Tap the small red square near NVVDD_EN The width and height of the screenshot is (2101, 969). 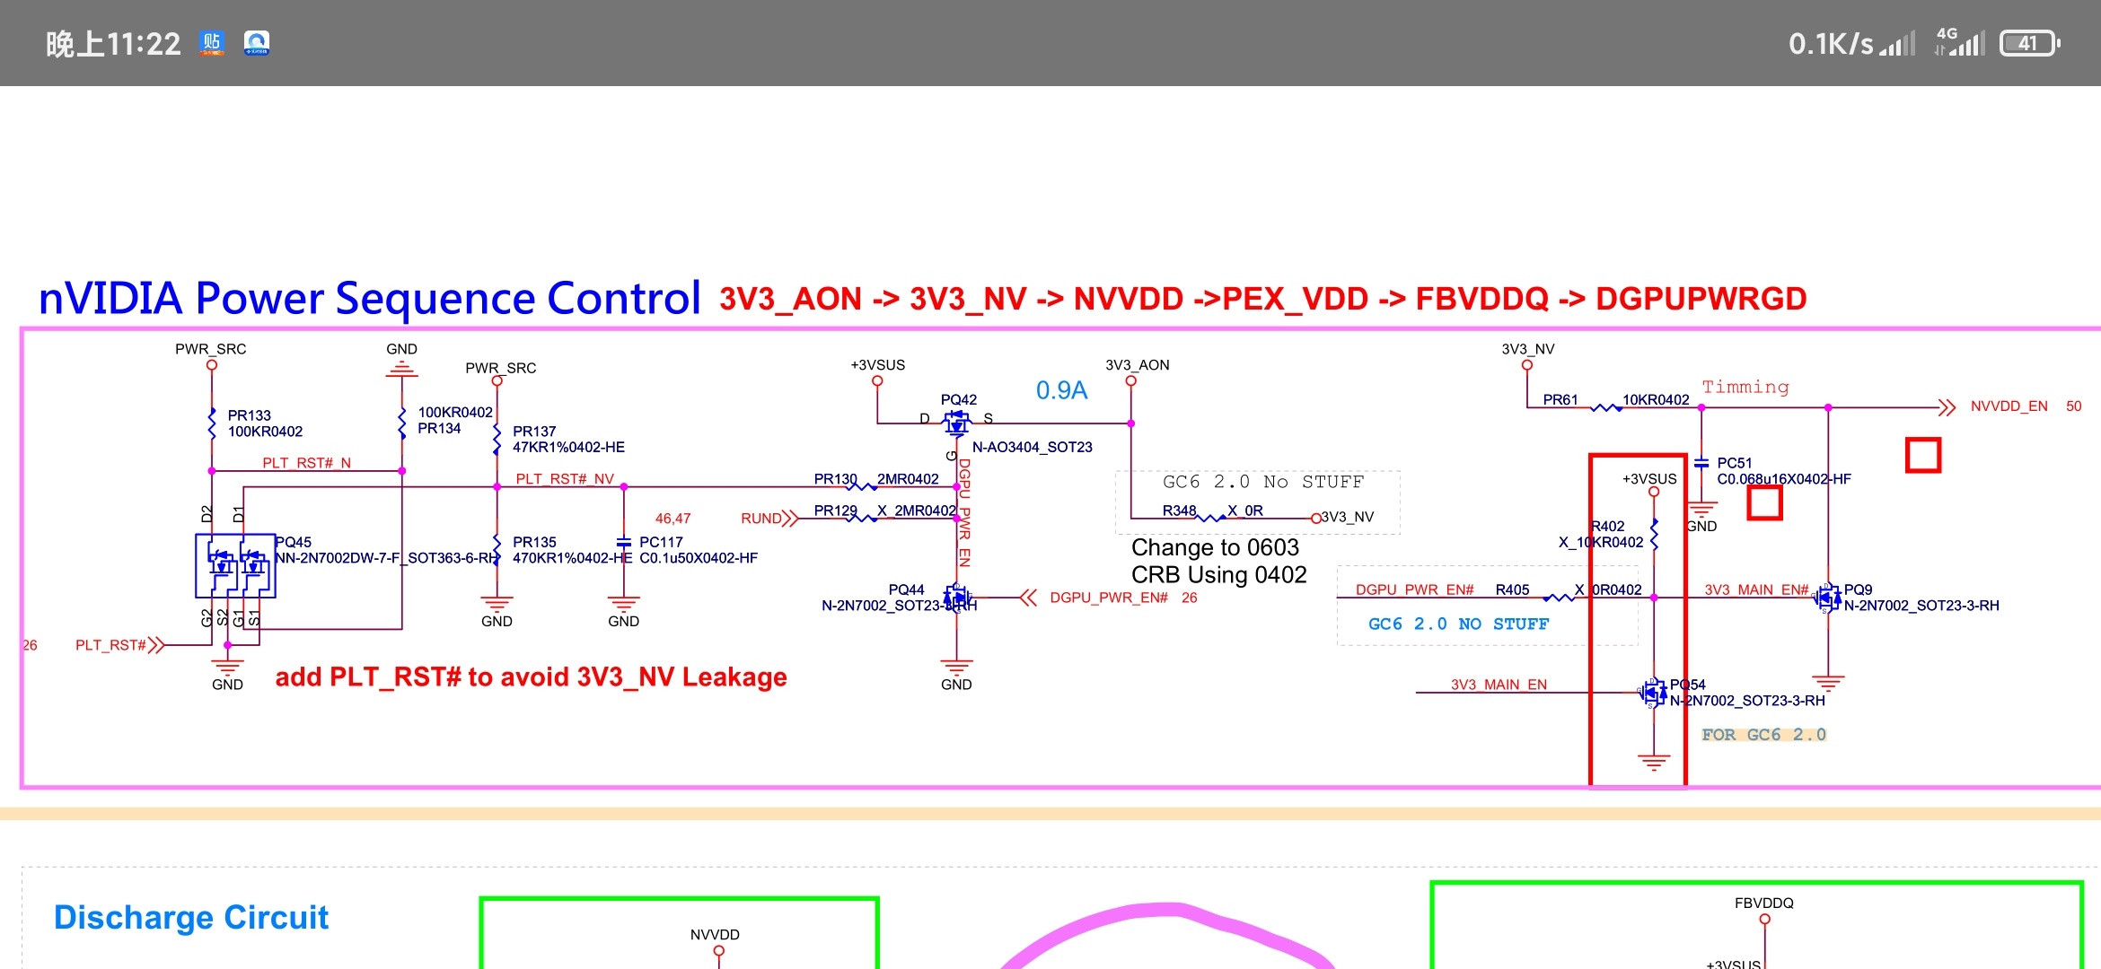click(x=1923, y=455)
